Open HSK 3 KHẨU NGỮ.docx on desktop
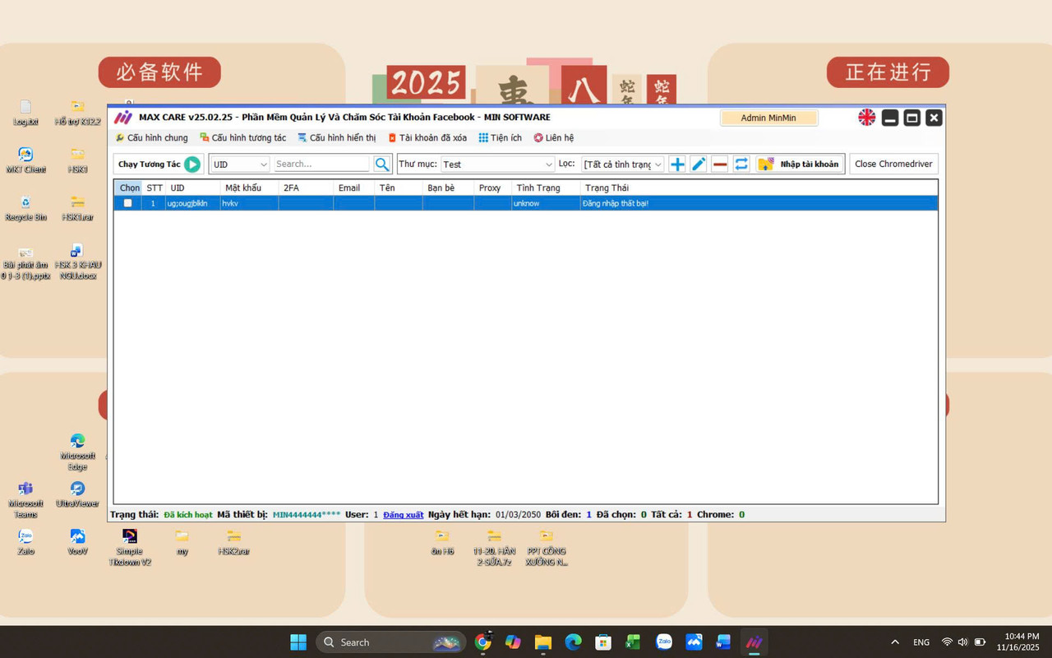 coord(77,262)
